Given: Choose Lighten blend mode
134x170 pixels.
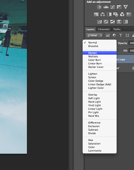Looking at the screenshot, I should tap(99, 74).
